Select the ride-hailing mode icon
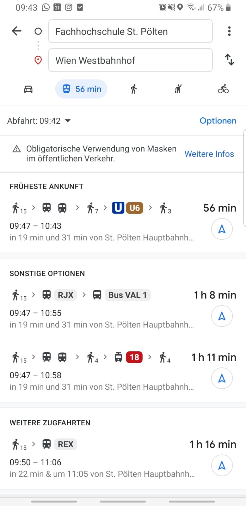 pyautogui.click(x=178, y=89)
